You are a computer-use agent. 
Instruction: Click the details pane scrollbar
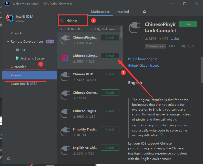202,70
